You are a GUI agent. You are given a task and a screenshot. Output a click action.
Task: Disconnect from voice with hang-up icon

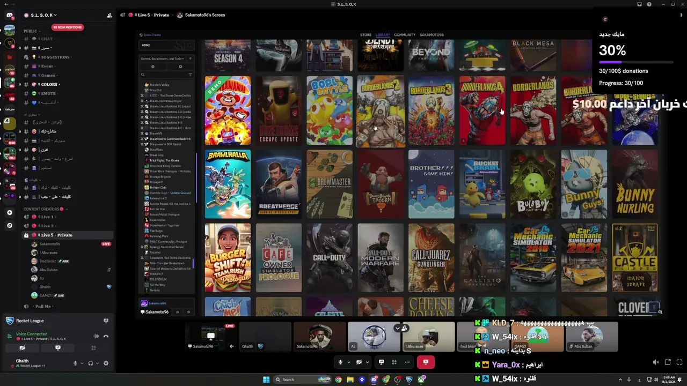click(106, 336)
